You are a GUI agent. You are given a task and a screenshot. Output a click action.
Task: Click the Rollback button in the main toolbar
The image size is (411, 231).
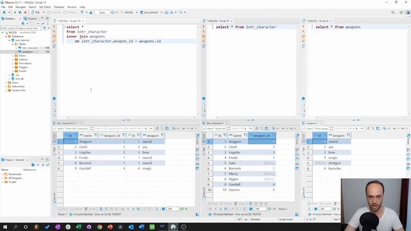point(70,12)
